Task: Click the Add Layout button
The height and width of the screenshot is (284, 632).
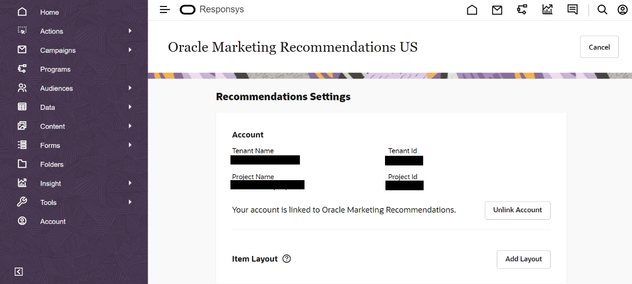Action: click(523, 259)
